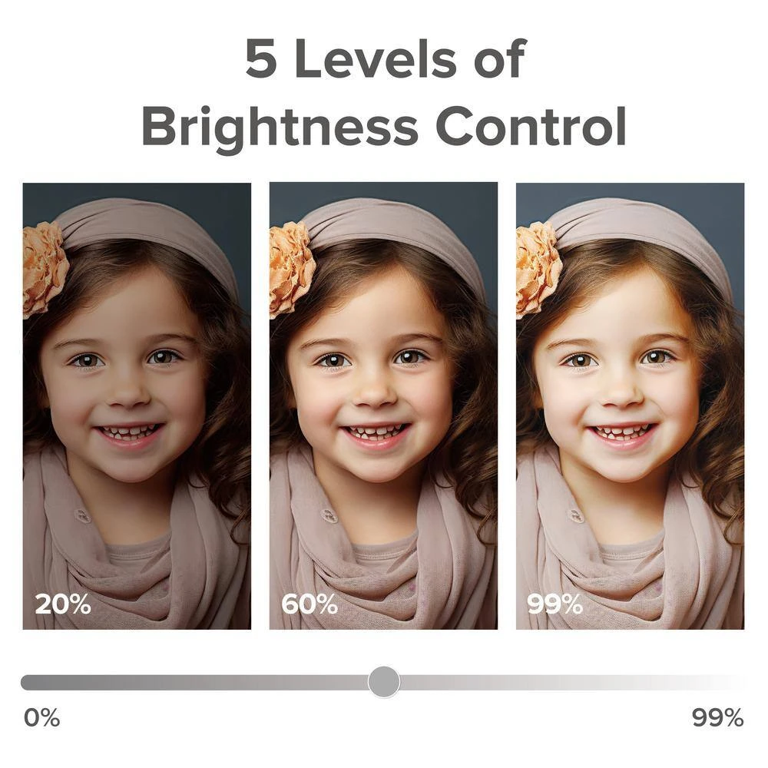768x768 pixels.
Task: Click the 20% label on the first portrait
Action: click(63, 604)
